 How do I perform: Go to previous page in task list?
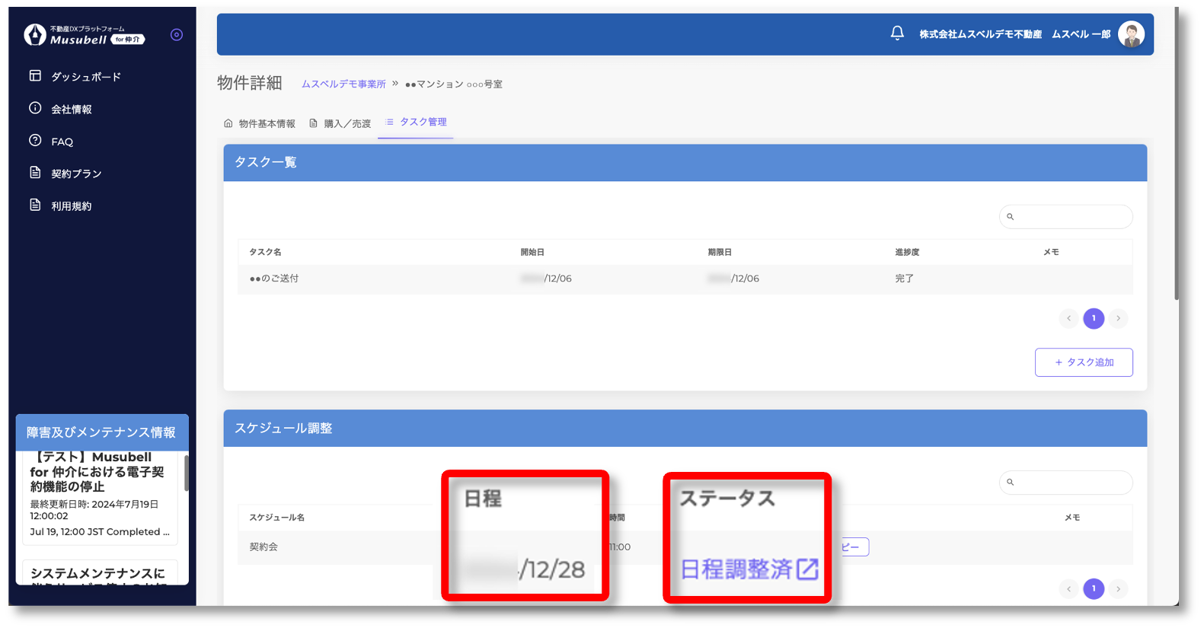1068,318
